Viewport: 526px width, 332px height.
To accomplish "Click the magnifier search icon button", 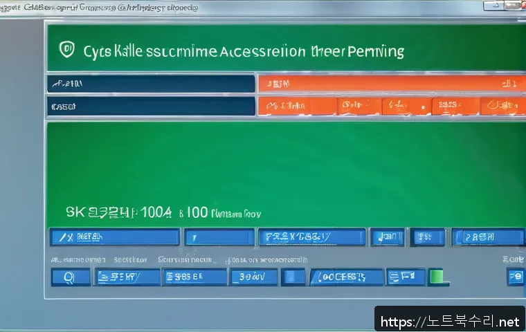I will tap(70, 277).
